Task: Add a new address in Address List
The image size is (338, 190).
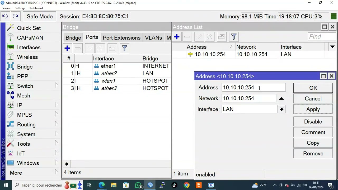Action: 177,37
